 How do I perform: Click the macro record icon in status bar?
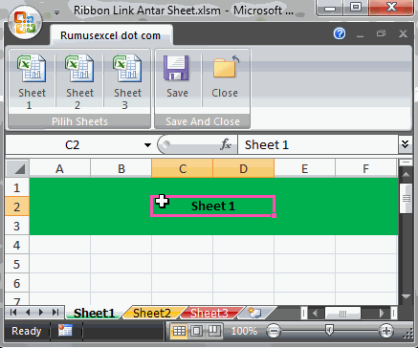pyautogui.click(x=65, y=331)
